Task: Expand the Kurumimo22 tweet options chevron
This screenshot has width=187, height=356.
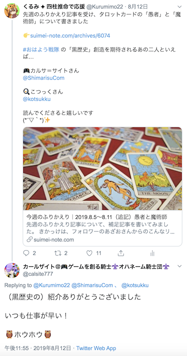Action: (x=180, y=7)
